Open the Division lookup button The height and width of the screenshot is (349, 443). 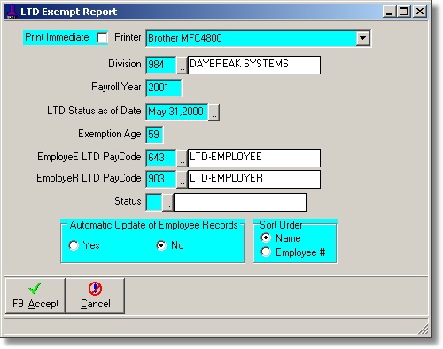[182, 65]
